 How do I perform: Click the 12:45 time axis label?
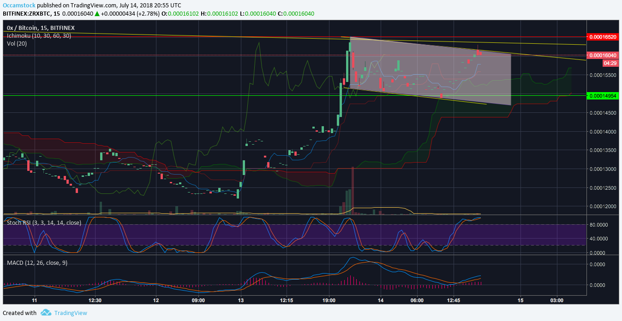[x=454, y=300]
